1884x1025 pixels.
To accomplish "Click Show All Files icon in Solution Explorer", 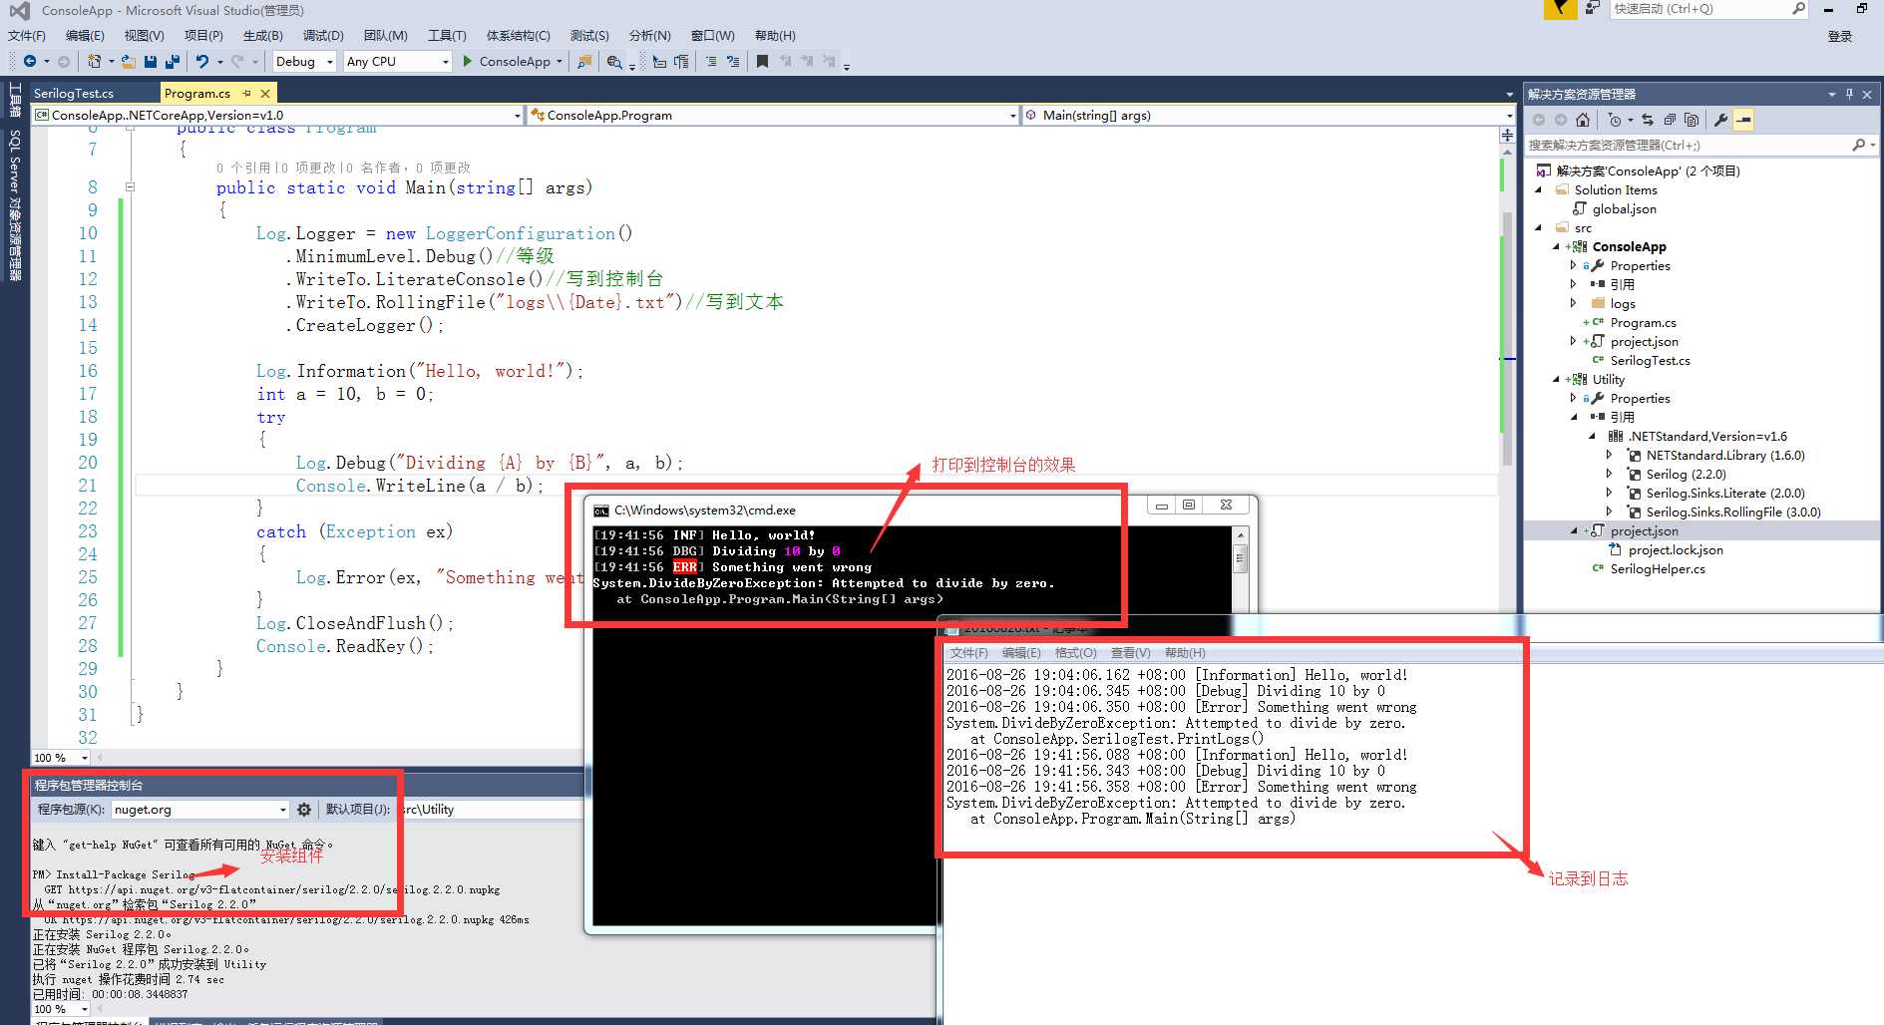I will click(1692, 120).
